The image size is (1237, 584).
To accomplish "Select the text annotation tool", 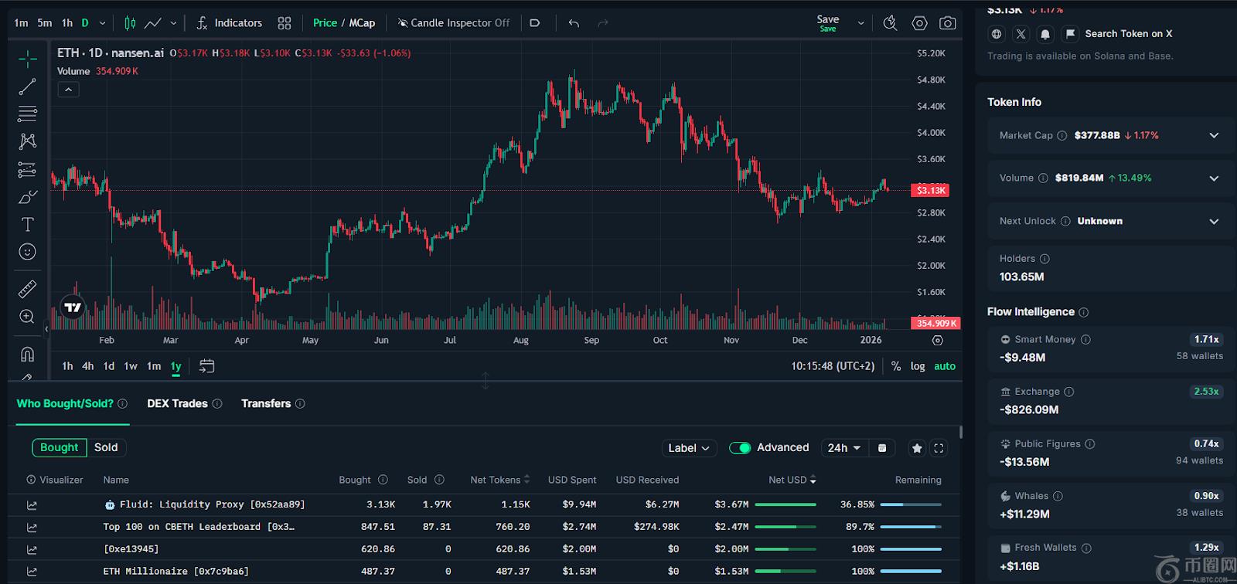I will click(27, 225).
